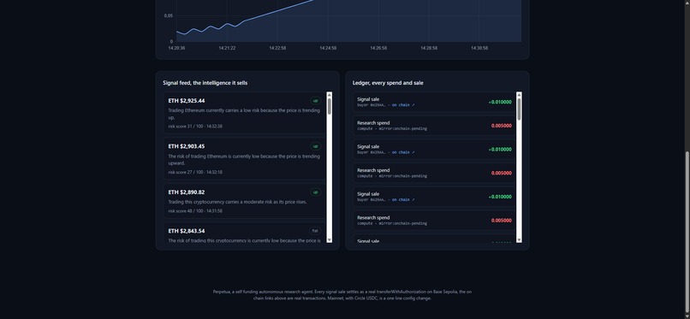This screenshot has height=319, width=690.
Task: Click the up badge on ETH $2,903.45 card
Action: click(x=315, y=146)
